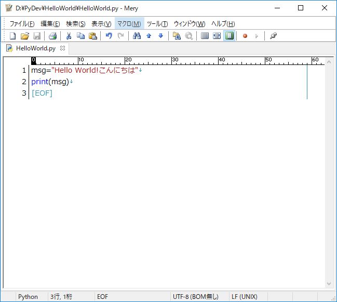337x302 pixels.
Task: Click the scrollbar down arrow
Action: point(329,284)
